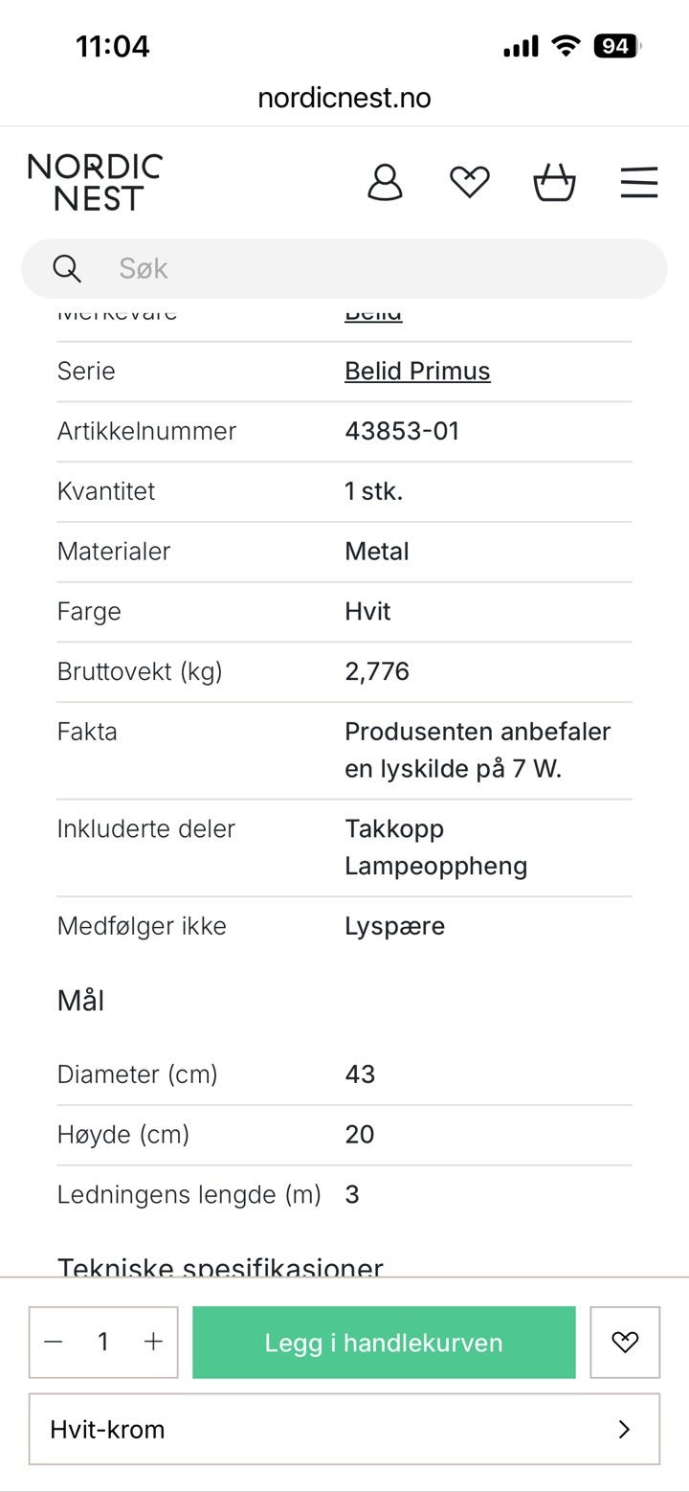Open the user account icon
This screenshot has height=1492, width=689.
[385, 182]
